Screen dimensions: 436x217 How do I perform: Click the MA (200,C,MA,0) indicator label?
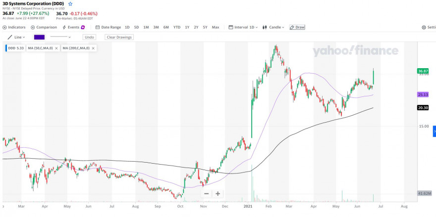(76, 48)
